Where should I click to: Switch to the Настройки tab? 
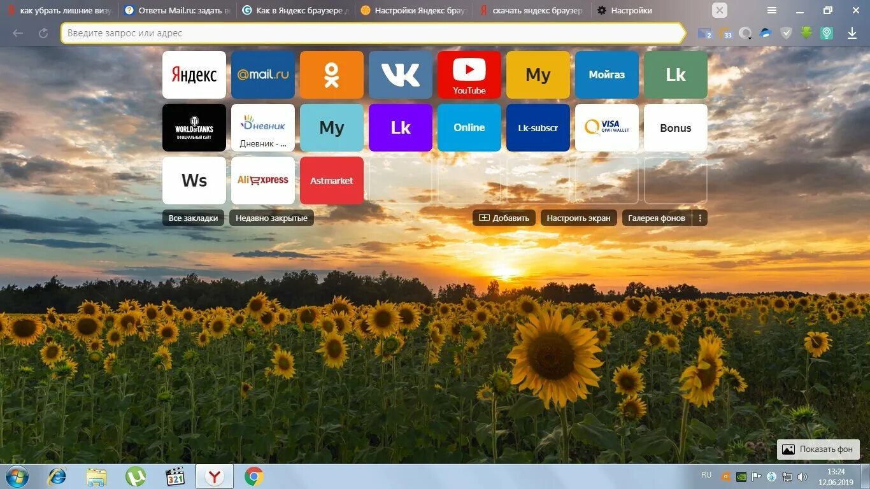pos(650,10)
